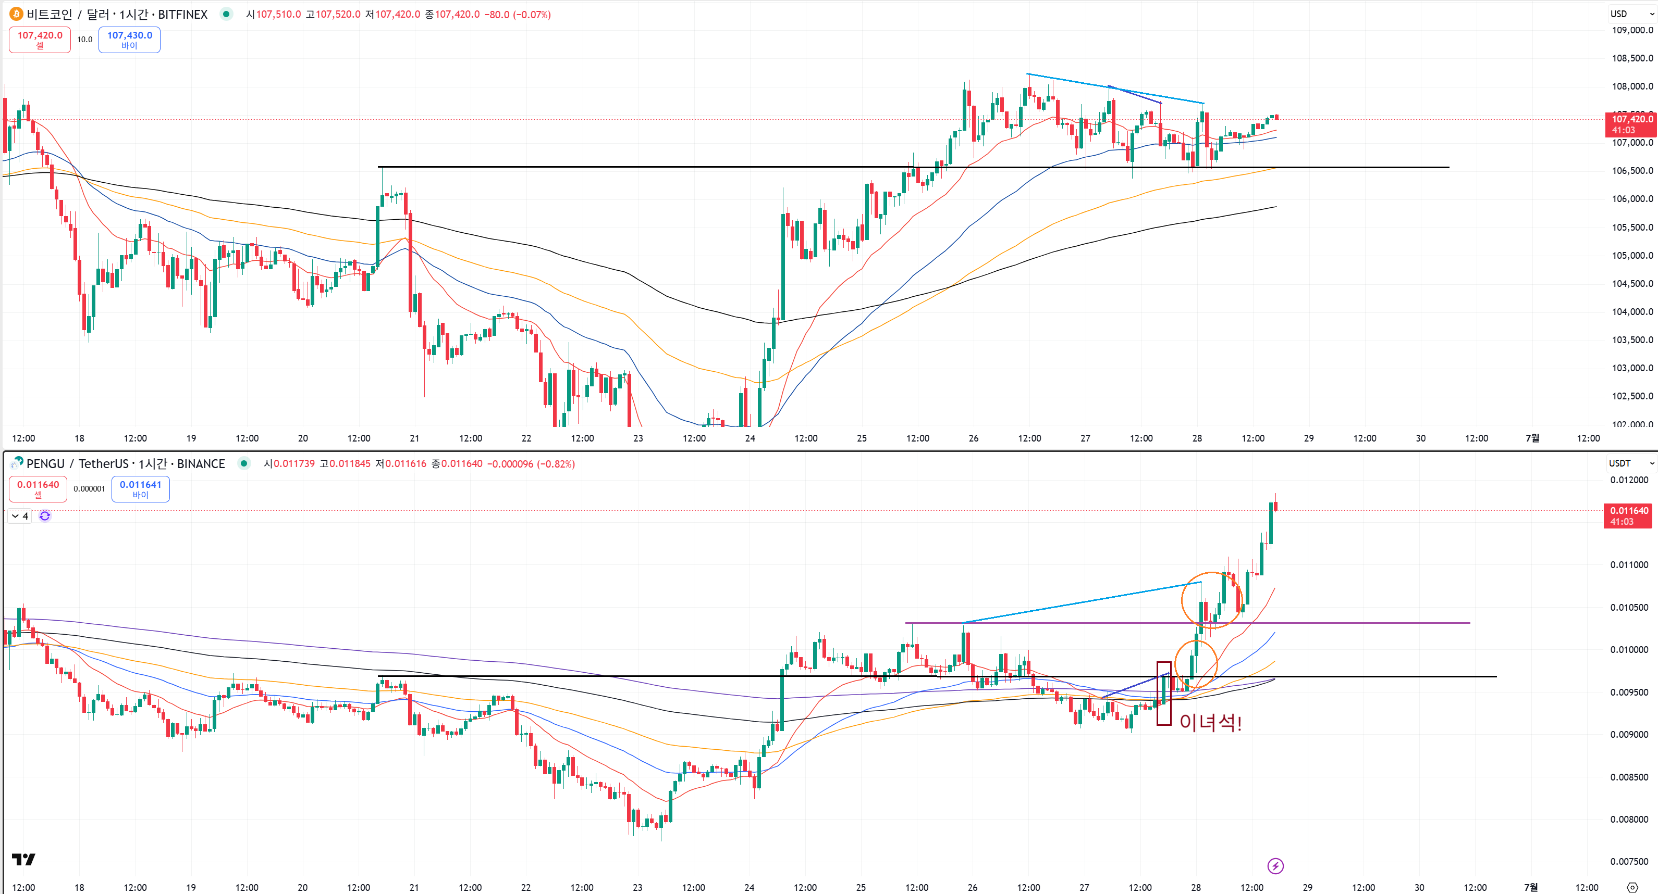Click PENGU market status green dot
The width and height of the screenshot is (1658, 894).
pos(243,463)
